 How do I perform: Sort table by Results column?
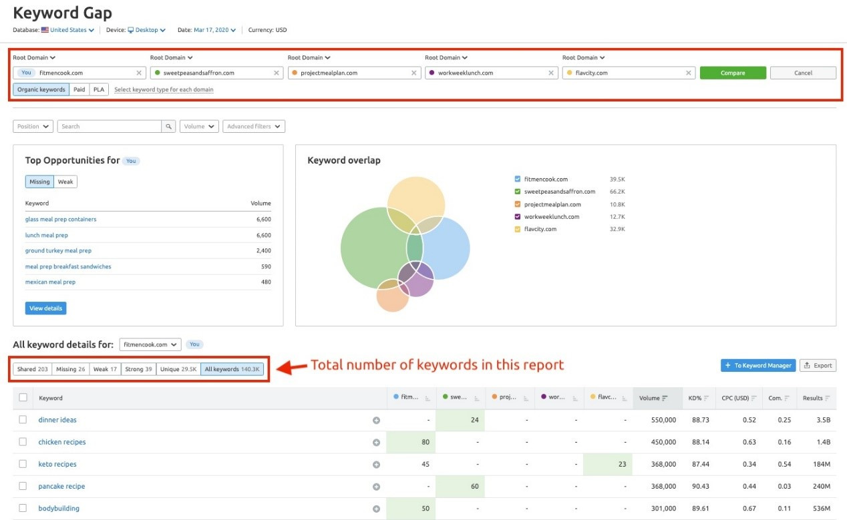[827, 399]
